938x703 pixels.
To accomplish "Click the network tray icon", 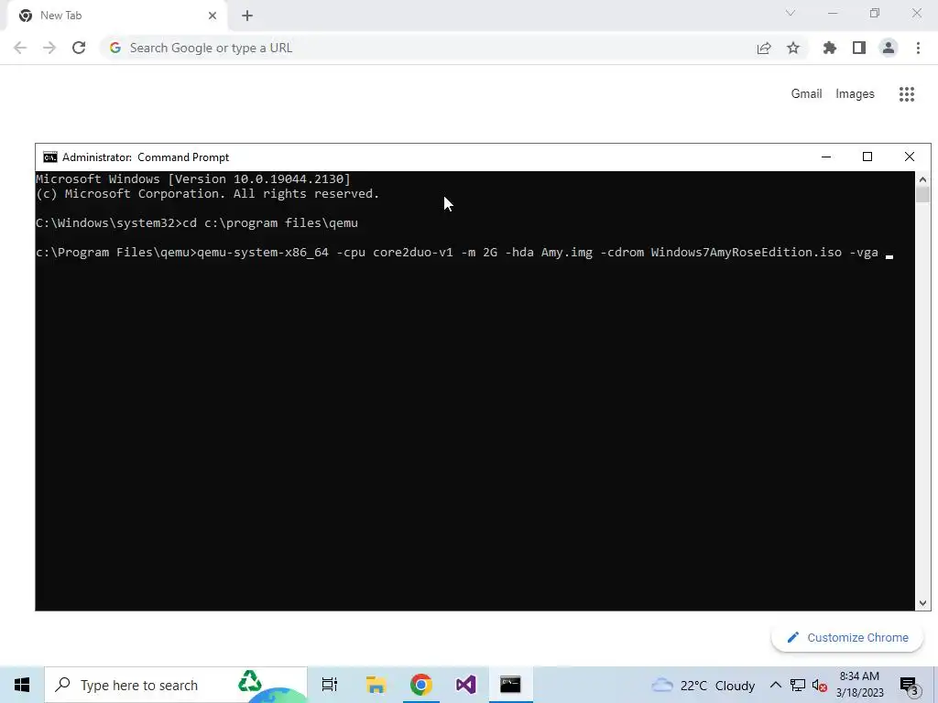I will (x=798, y=686).
